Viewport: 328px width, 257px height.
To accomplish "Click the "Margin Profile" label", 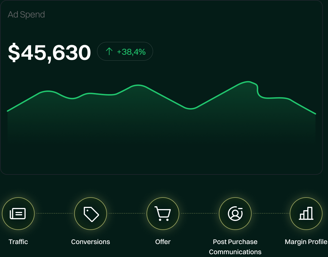I will 306,242.
